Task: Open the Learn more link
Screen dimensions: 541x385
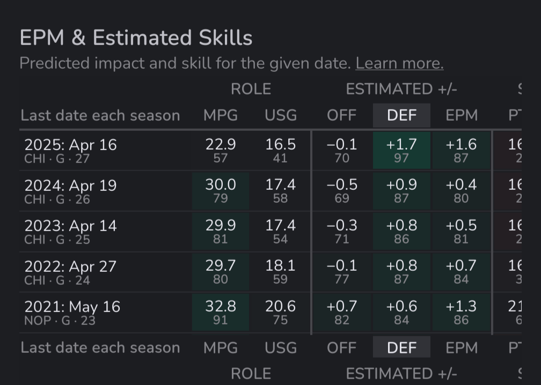Action: click(x=399, y=63)
